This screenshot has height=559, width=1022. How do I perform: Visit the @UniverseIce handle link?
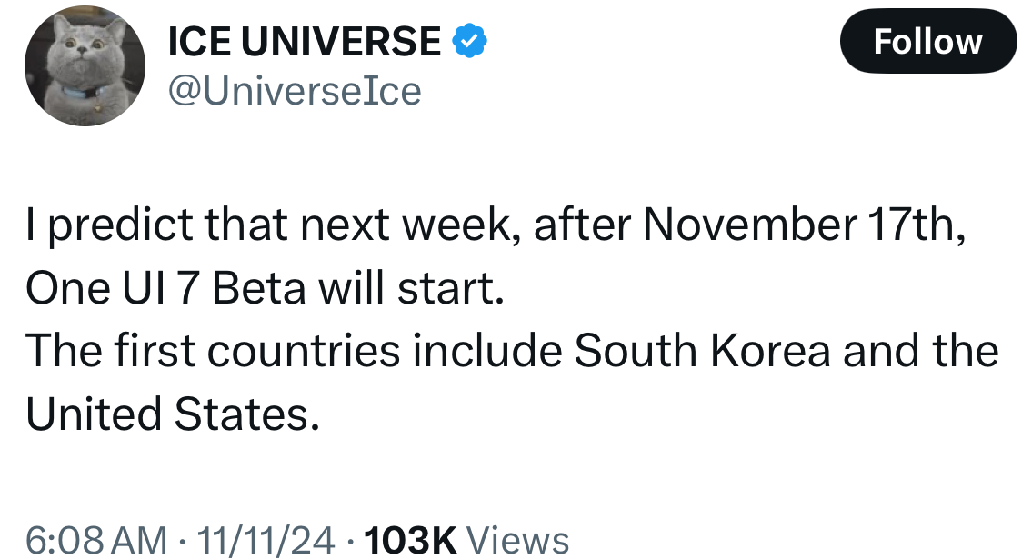click(x=296, y=91)
